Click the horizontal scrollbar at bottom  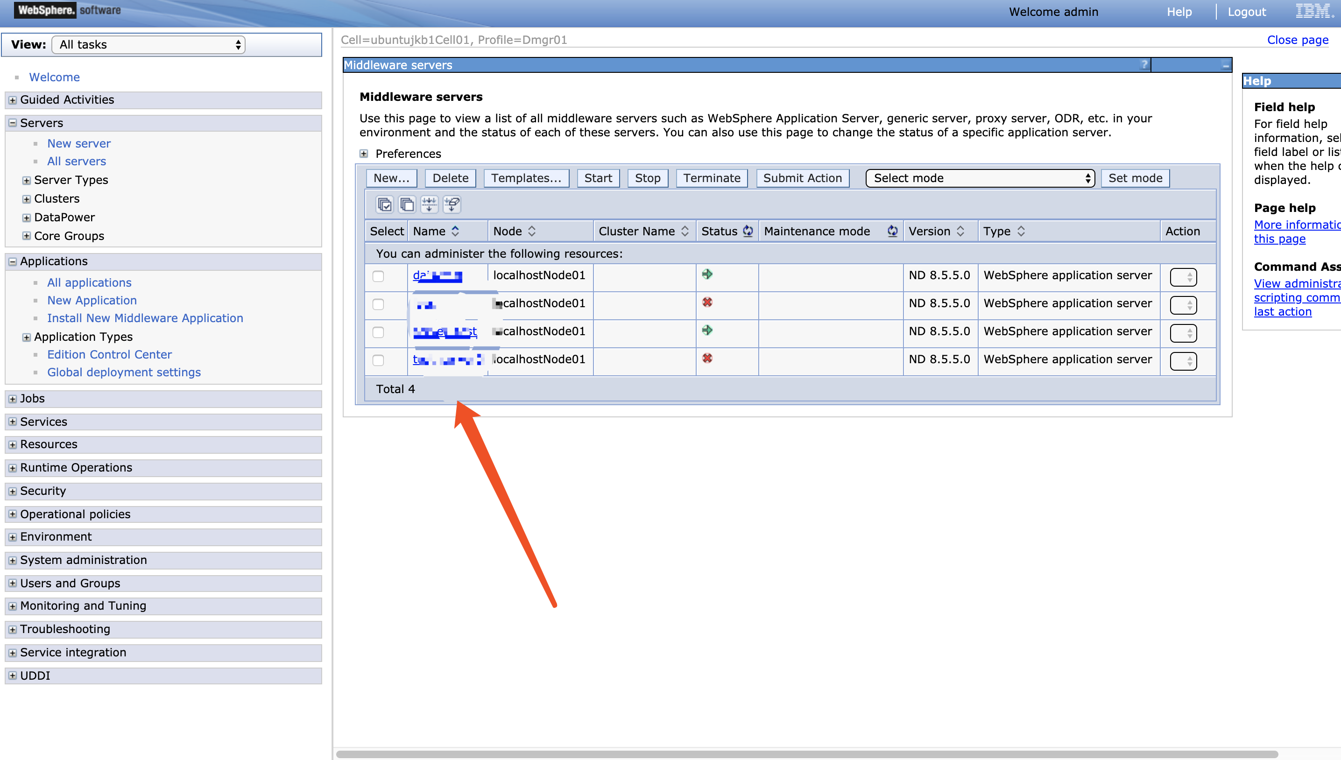pos(807,754)
